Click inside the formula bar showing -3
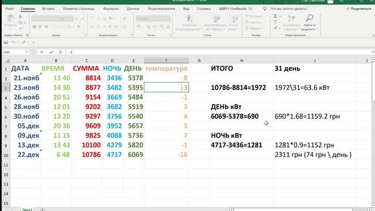The height and width of the screenshot is (211, 375). pos(217,52)
